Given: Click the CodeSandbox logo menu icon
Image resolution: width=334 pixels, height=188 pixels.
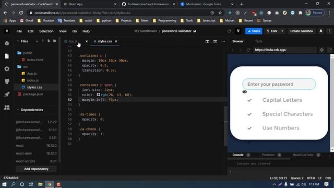Looking at the screenshot, I should [7, 31].
